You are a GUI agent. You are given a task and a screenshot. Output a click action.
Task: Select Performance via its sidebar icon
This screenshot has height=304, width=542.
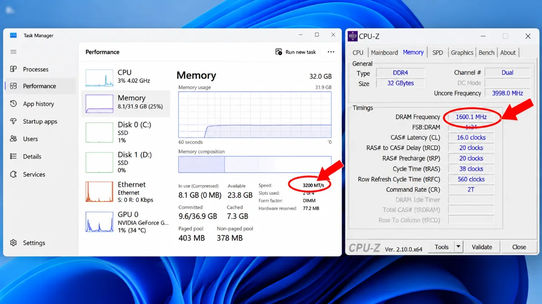[14, 86]
